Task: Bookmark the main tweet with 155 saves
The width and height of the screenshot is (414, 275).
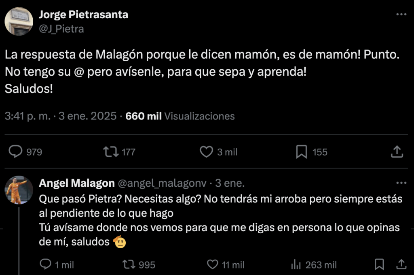Action: click(x=301, y=152)
